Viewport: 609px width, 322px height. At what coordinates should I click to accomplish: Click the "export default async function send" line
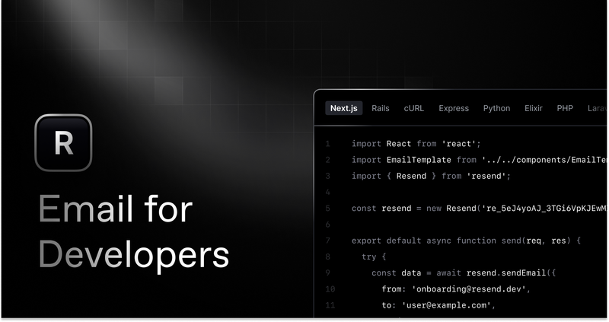[x=466, y=241]
